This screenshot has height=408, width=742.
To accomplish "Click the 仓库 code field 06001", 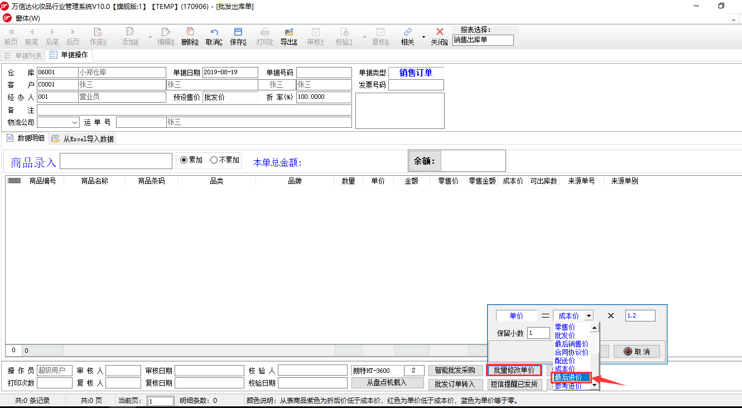I will click(x=57, y=72).
